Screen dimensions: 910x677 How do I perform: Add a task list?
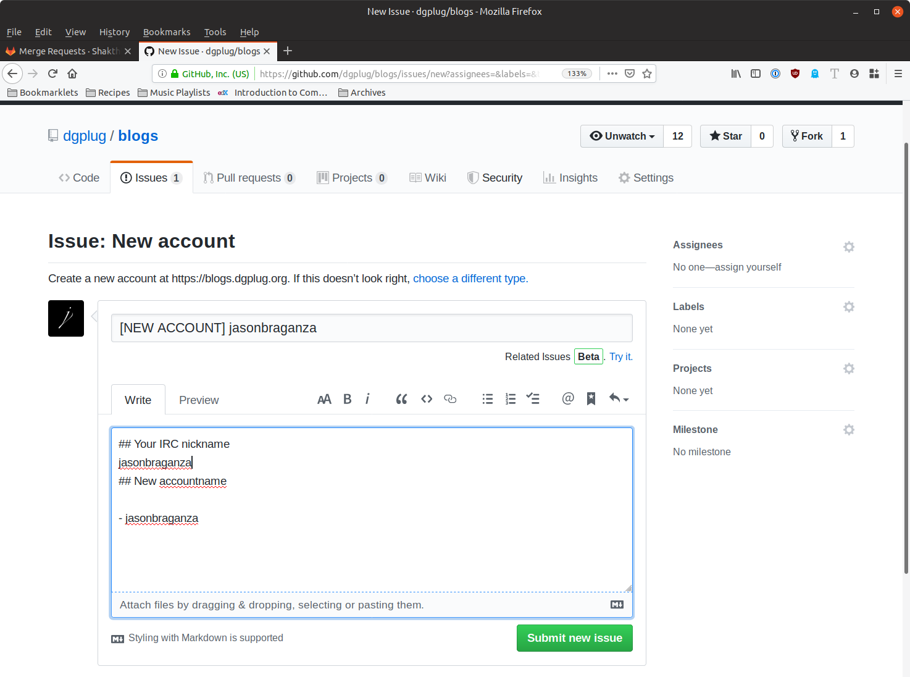tap(533, 399)
